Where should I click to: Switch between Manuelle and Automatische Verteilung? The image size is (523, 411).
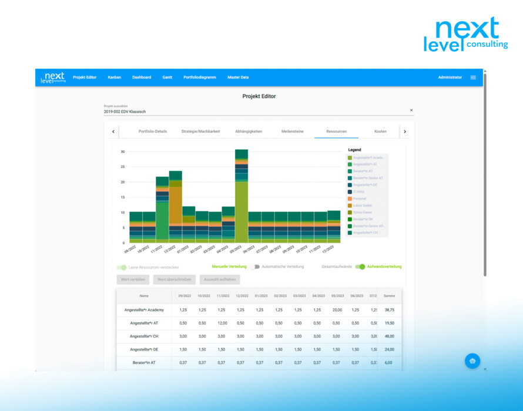(254, 267)
